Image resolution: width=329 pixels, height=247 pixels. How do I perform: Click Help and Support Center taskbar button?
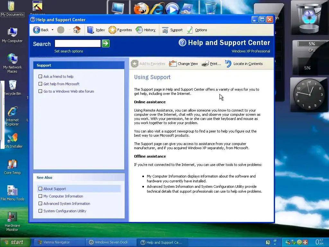162,242
